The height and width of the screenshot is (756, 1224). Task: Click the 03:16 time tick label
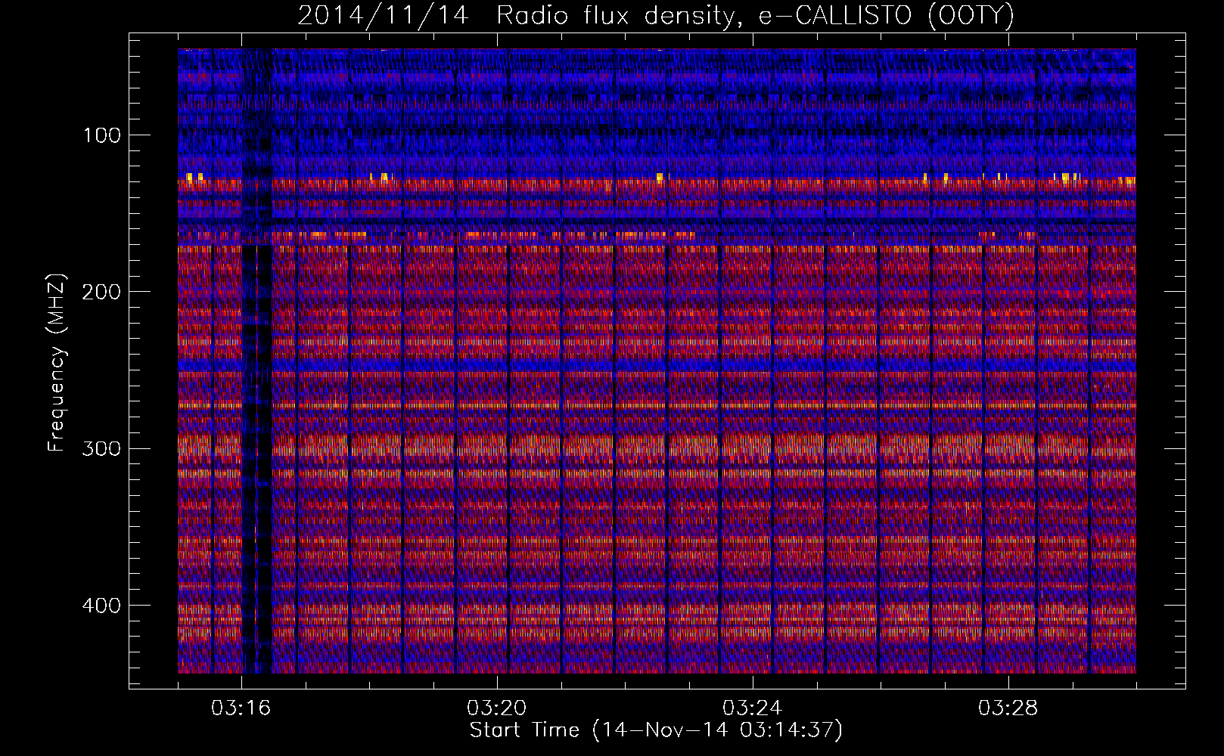point(241,708)
